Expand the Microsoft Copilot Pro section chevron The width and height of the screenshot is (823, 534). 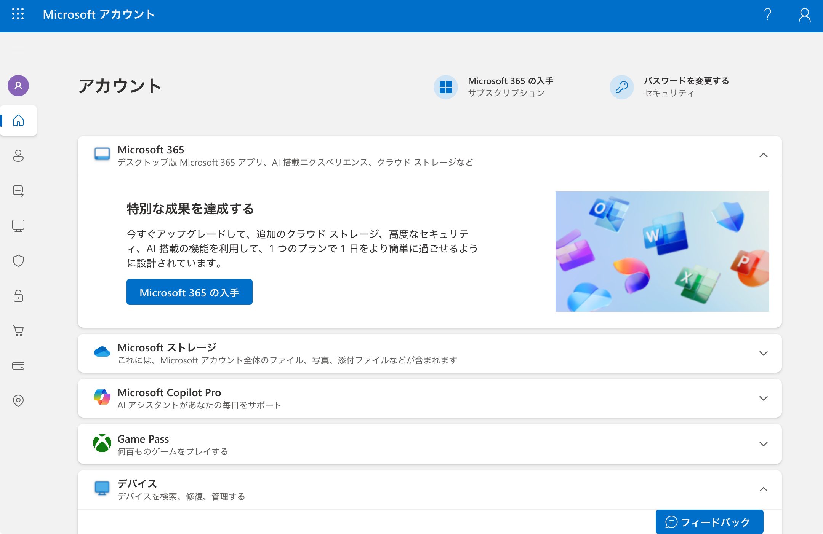click(764, 398)
